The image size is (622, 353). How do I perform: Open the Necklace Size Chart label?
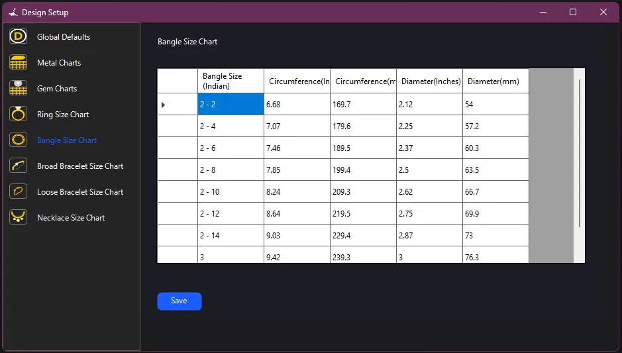(71, 218)
